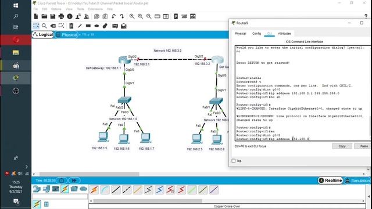Pick the Inspect magnifier tool

click(44, 26)
